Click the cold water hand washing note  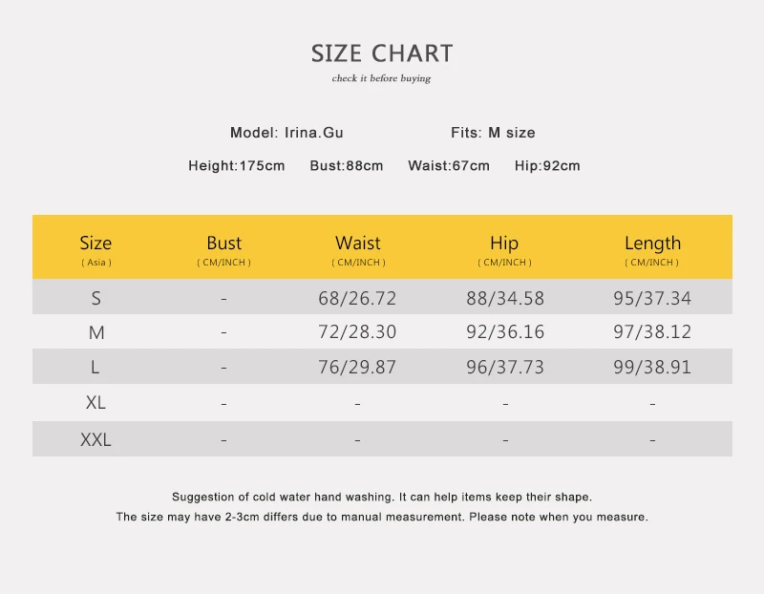pyautogui.click(x=382, y=497)
